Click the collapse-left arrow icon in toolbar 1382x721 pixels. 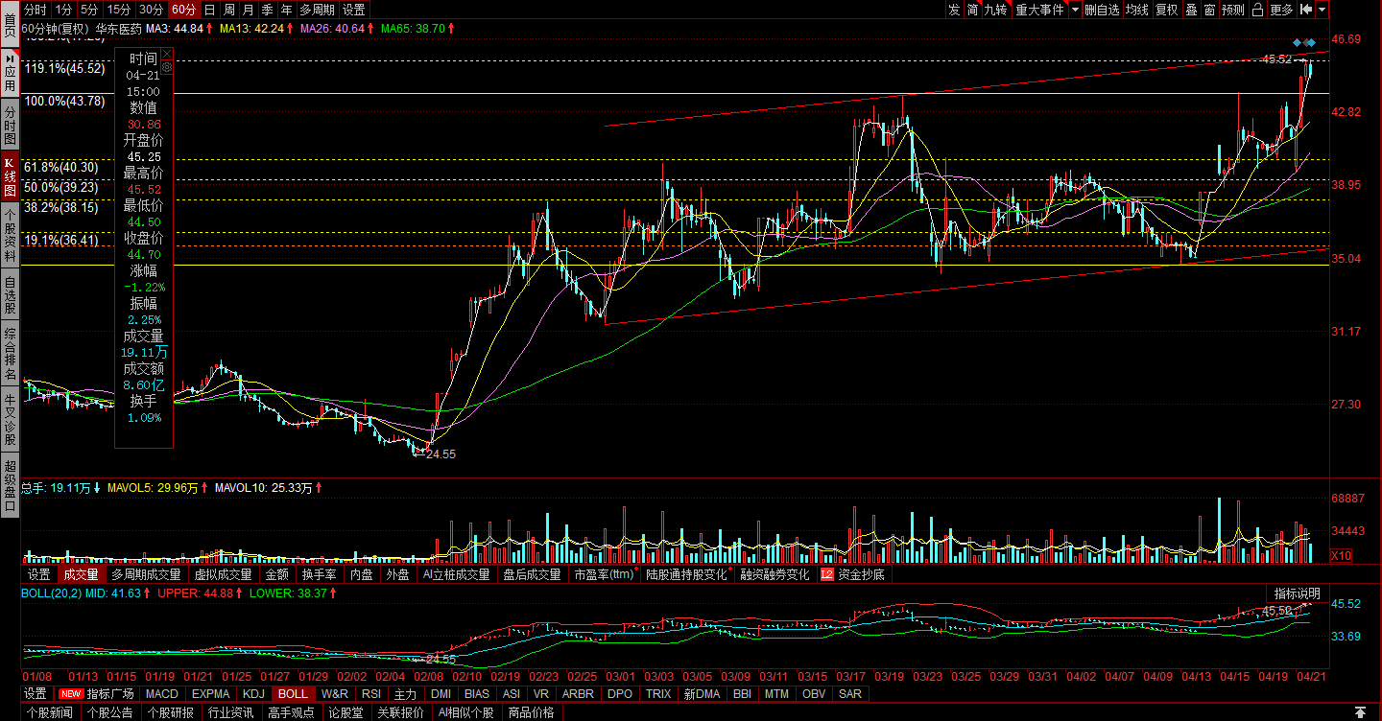[x=1305, y=10]
